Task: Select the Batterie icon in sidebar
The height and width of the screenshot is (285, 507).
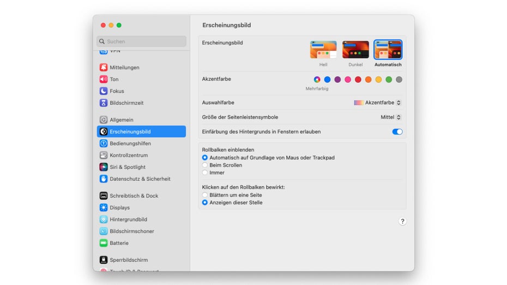Action: 104,243
